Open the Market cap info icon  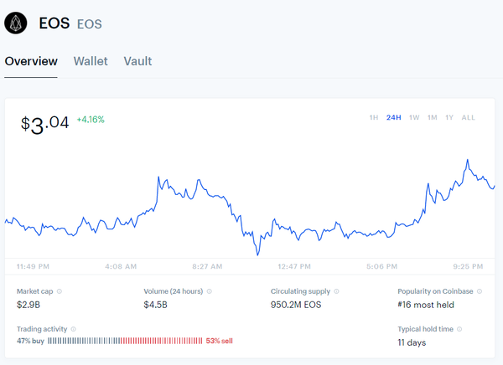click(59, 291)
